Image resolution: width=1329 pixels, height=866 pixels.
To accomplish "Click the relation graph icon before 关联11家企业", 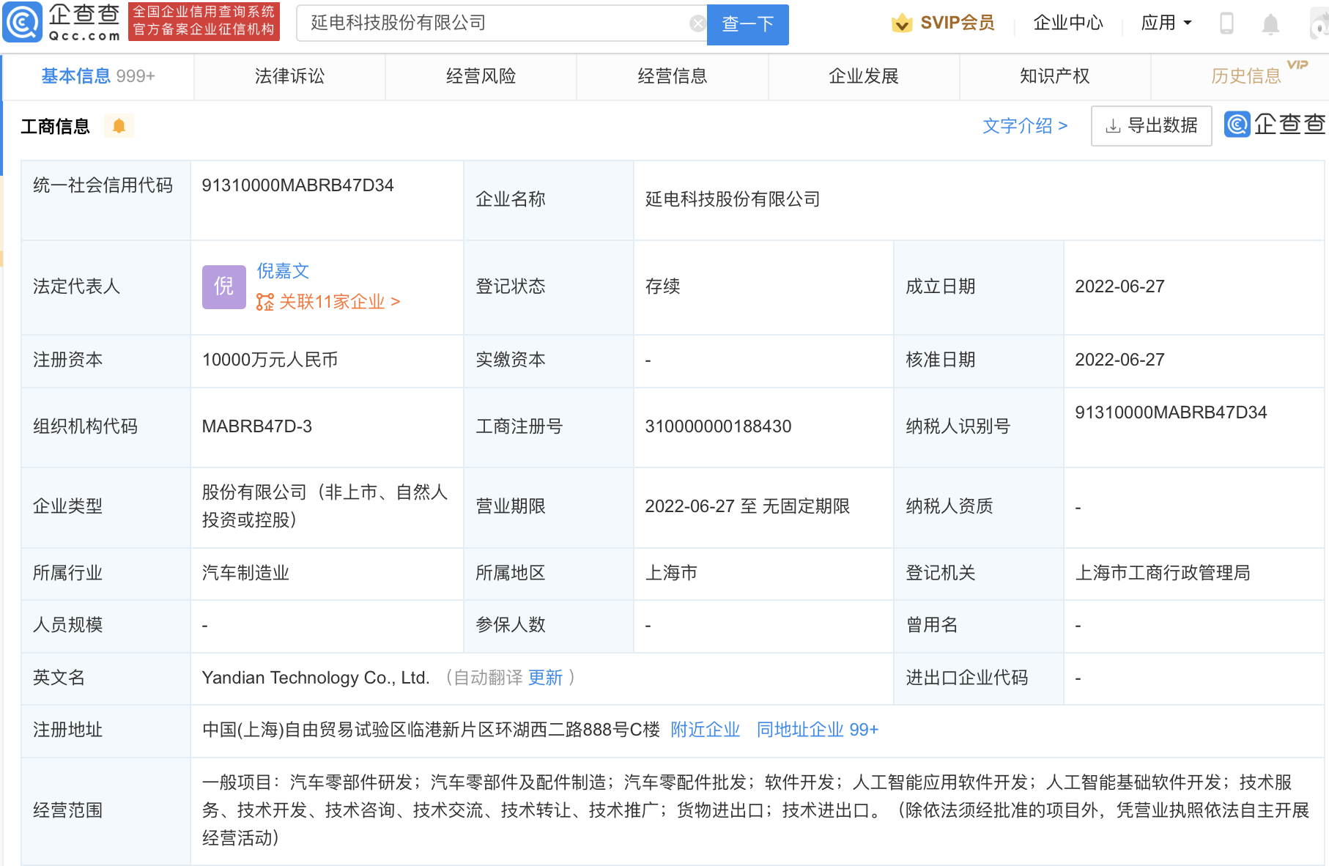I will point(265,301).
